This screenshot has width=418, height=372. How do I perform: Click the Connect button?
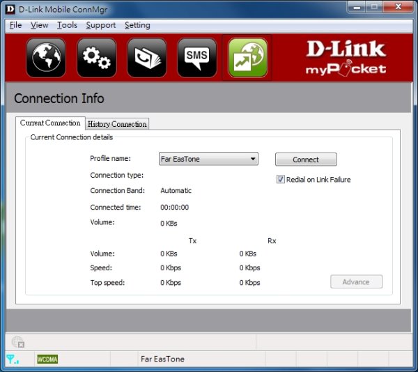tap(306, 160)
